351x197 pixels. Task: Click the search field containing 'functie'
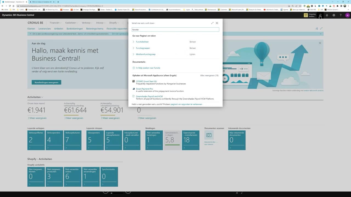click(175, 30)
